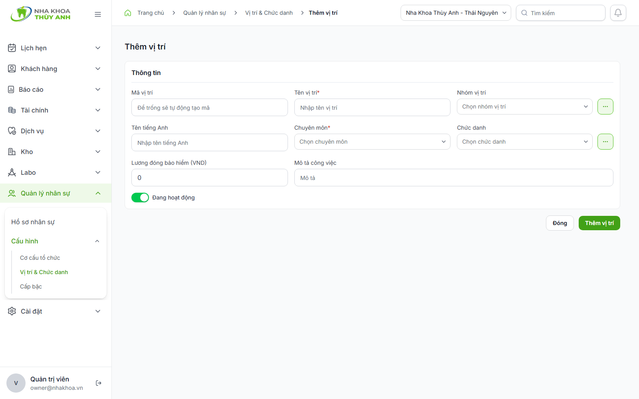Go to Trang chủ breadcrumb link
Viewport: 639px width, 399px height.
coord(151,13)
